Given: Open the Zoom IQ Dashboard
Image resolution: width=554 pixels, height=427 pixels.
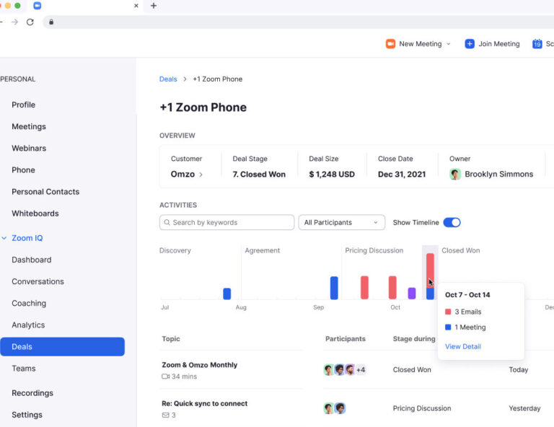Looking at the screenshot, I should tap(32, 260).
